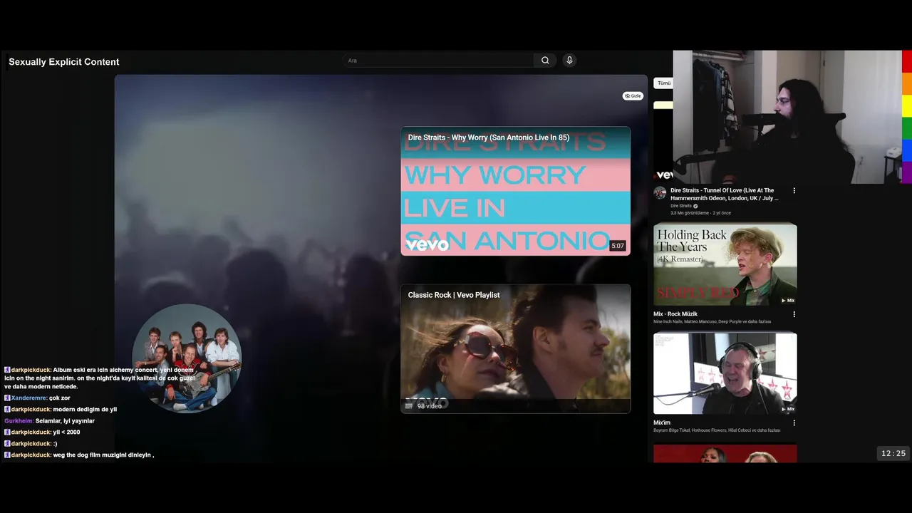Focus the 'Ara' search field
This screenshot has height=513, width=912.
437,61
